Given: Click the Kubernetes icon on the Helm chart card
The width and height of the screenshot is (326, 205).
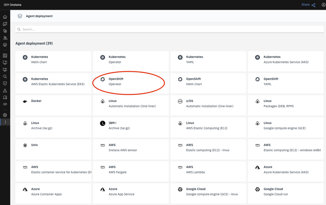Looking at the screenshot, I should click(x=25, y=57).
